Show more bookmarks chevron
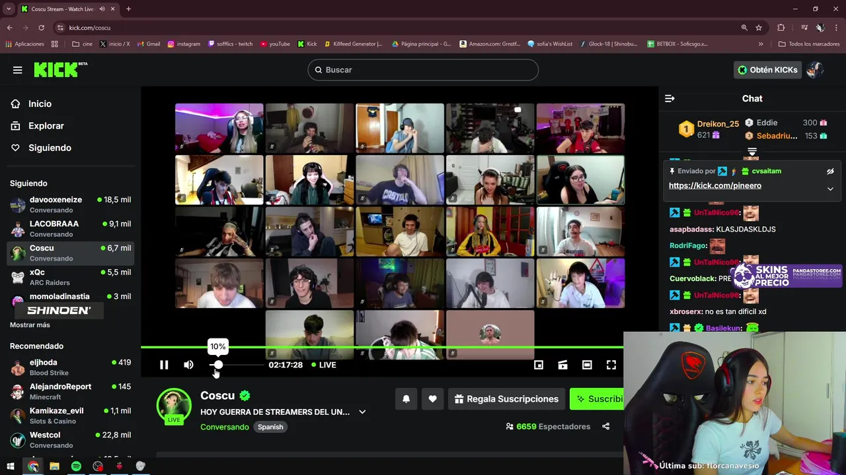This screenshot has height=475, width=846. pos(761,44)
